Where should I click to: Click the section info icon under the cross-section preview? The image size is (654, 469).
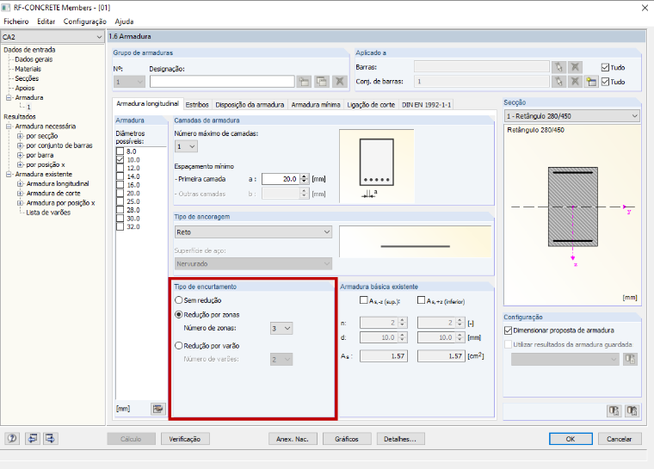(614, 411)
